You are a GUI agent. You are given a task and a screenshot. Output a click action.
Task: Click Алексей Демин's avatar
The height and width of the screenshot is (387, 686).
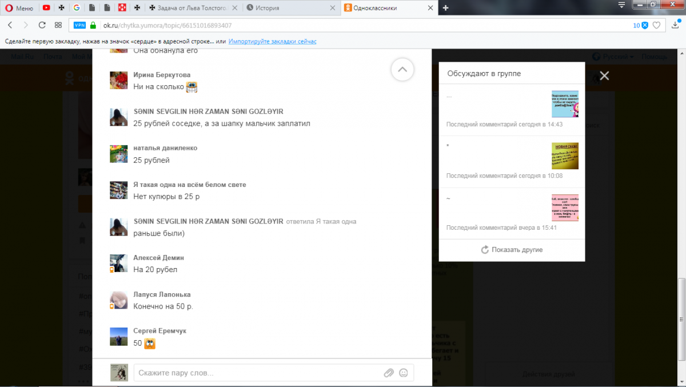click(x=118, y=264)
